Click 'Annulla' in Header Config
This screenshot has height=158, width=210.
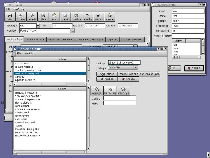tap(194, 68)
